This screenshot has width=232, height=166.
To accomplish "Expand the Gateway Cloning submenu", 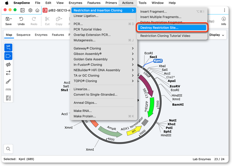I will (x=104, y=48).
